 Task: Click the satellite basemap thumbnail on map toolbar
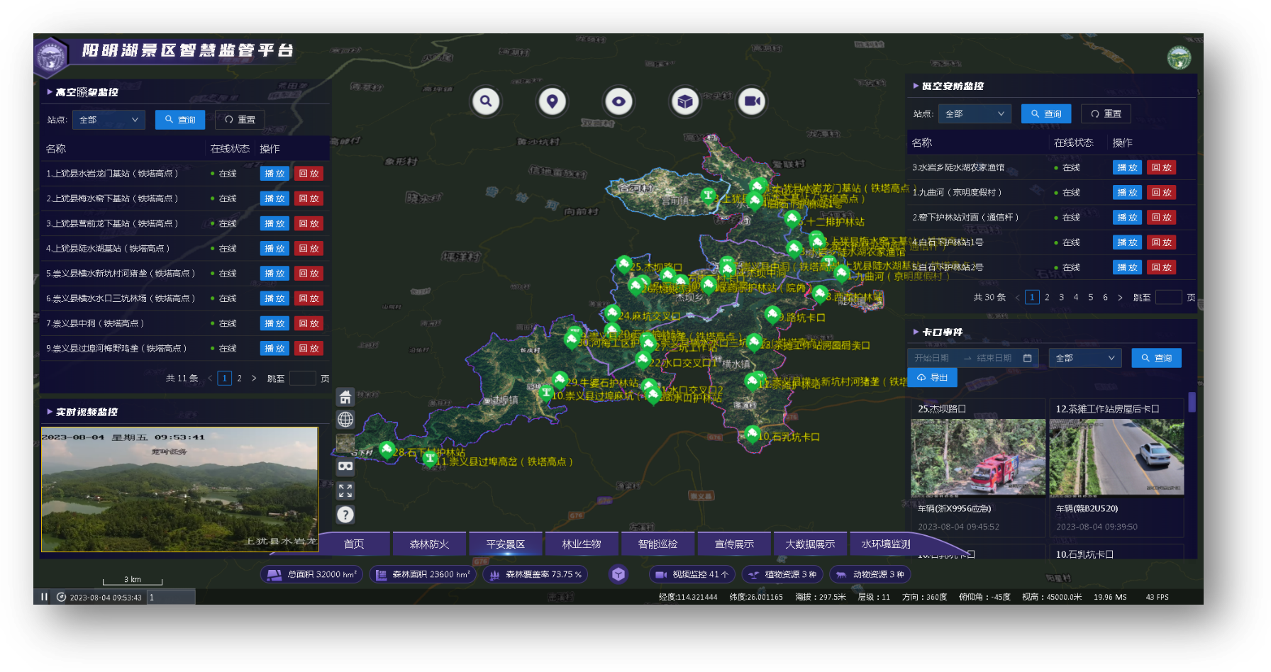click(345, 444)
